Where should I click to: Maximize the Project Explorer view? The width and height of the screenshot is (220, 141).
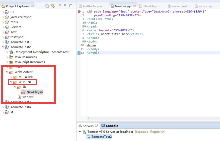71,6
